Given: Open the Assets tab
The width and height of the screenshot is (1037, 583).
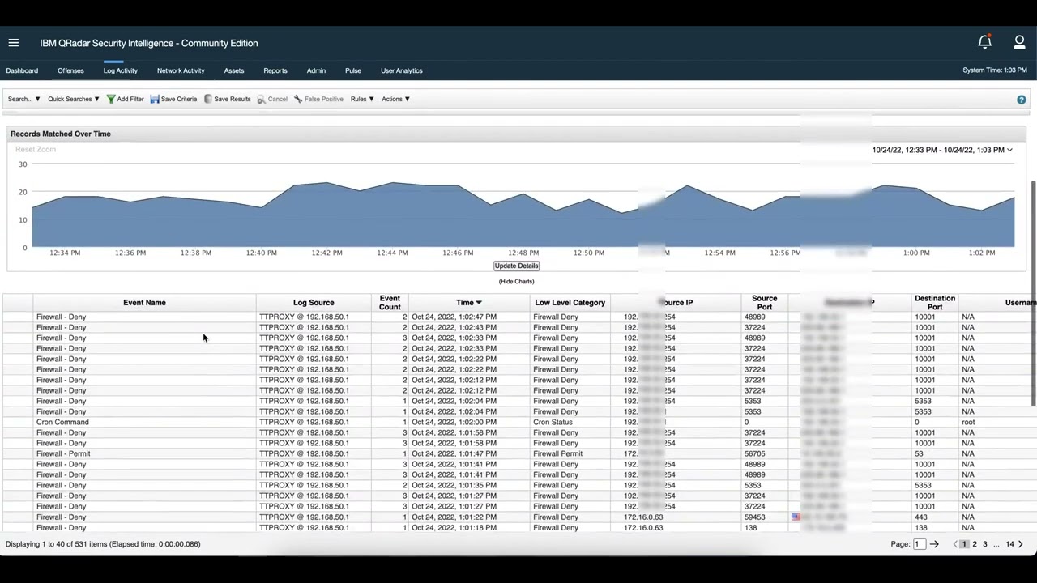Looking at the screenshot, I should (234, 70).
